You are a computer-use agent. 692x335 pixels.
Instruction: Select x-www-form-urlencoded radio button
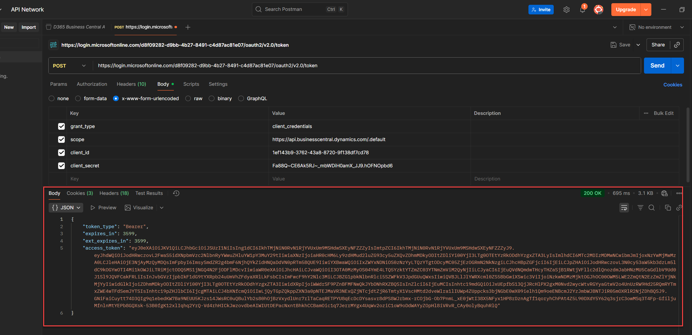(x=116, y=99)
